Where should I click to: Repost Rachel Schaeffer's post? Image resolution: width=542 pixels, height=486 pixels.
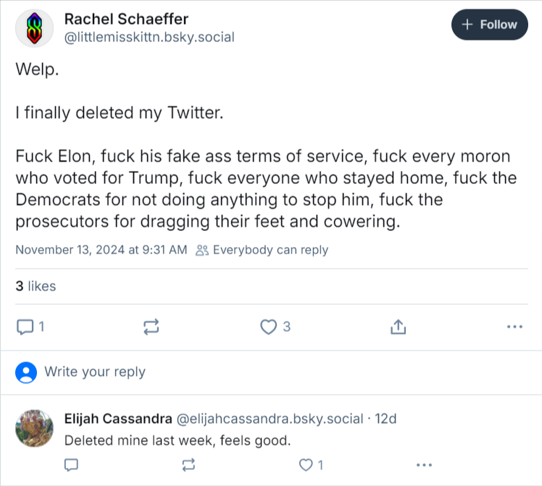click(x=151, y=327)
